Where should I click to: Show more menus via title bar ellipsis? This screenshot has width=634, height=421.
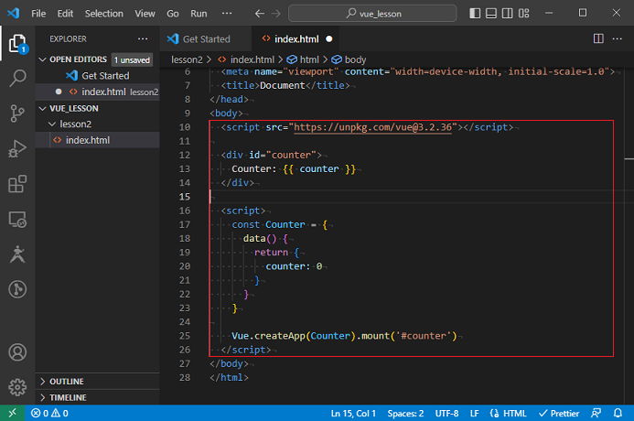[227, 14]
